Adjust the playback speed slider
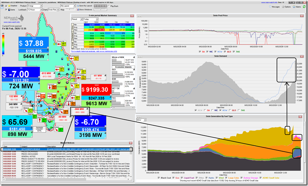Viewport: 308px width, 186px height. pos(100,10)
